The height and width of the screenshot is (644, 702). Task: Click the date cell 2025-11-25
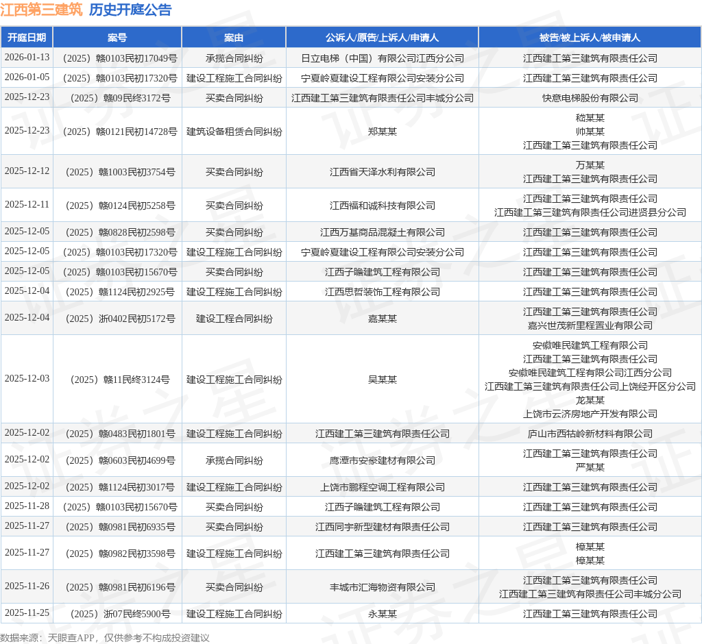click(x=27, y=614)
